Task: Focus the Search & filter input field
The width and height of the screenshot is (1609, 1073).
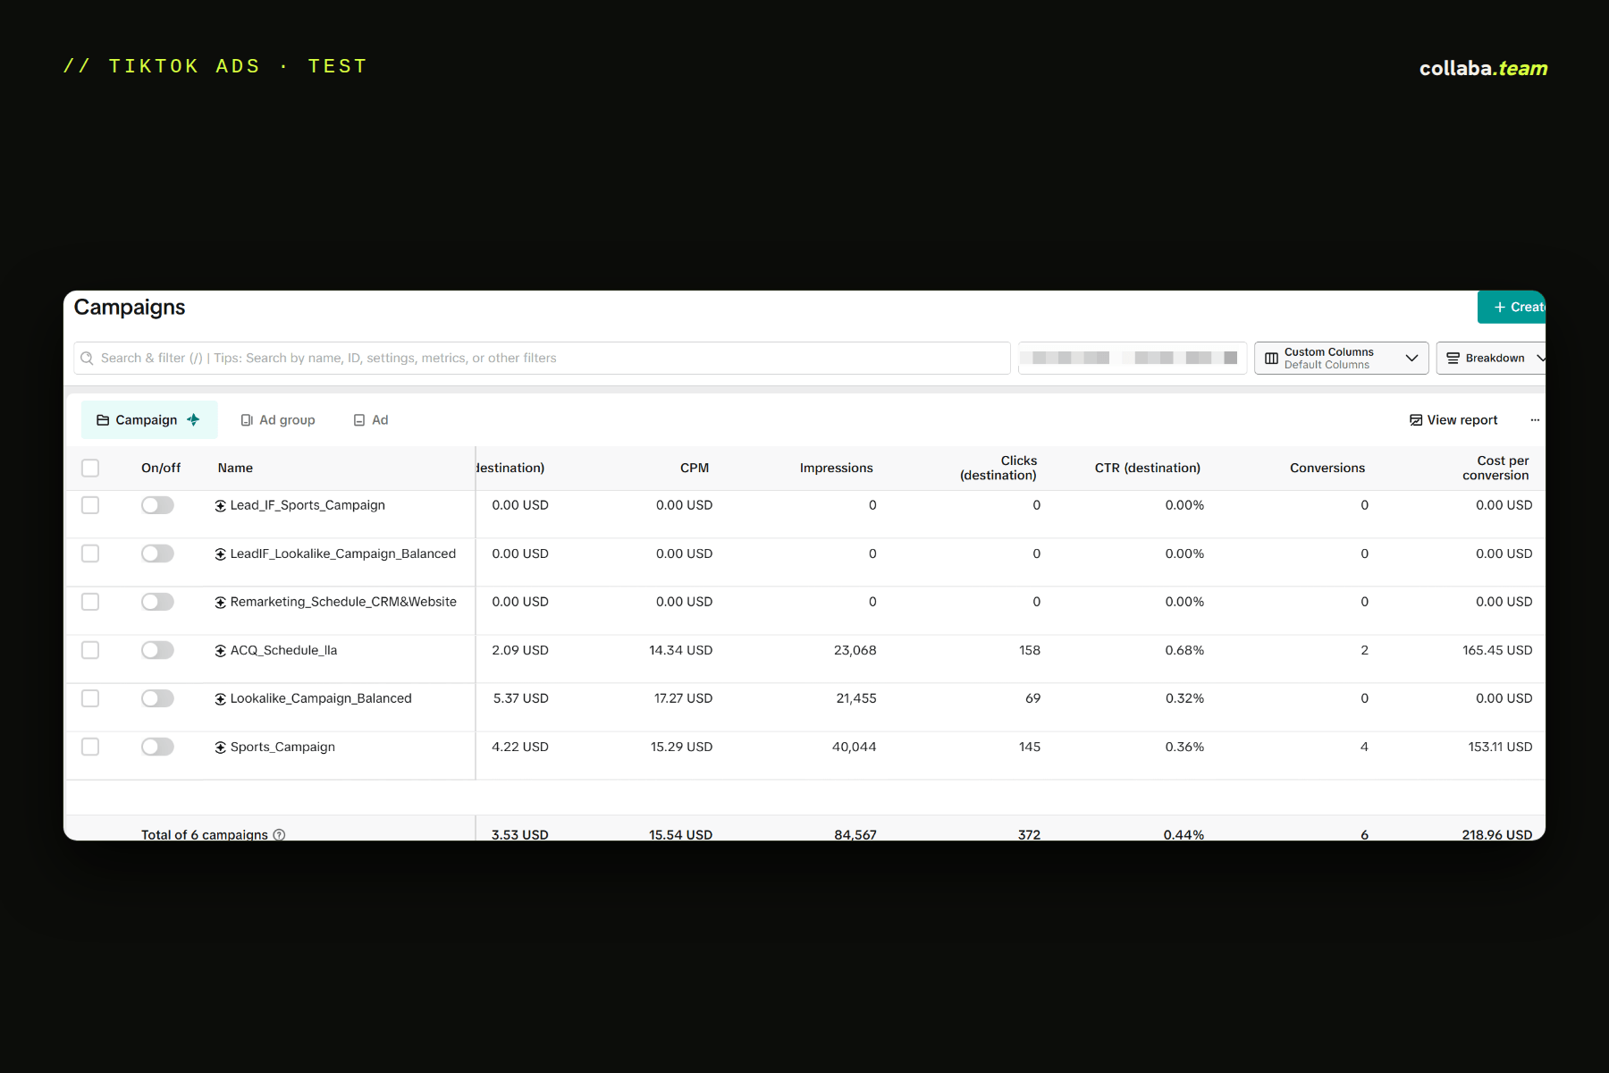Action: pos(542,359)
